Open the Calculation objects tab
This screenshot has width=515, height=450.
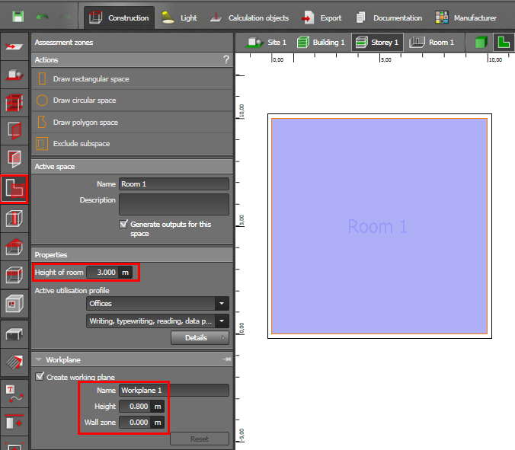click(249, 18)
